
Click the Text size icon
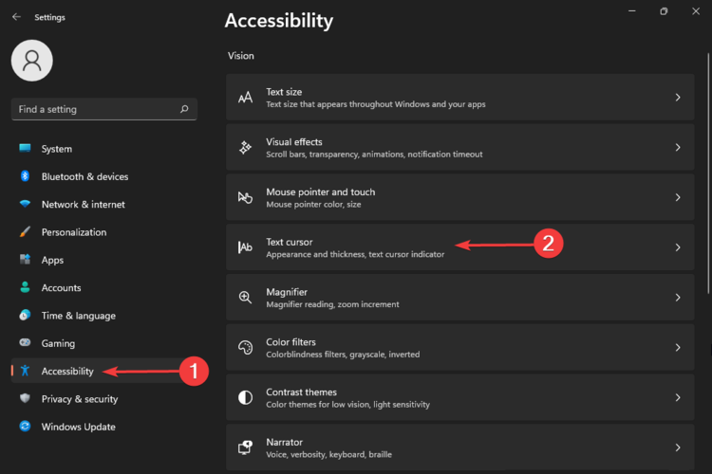245,98
